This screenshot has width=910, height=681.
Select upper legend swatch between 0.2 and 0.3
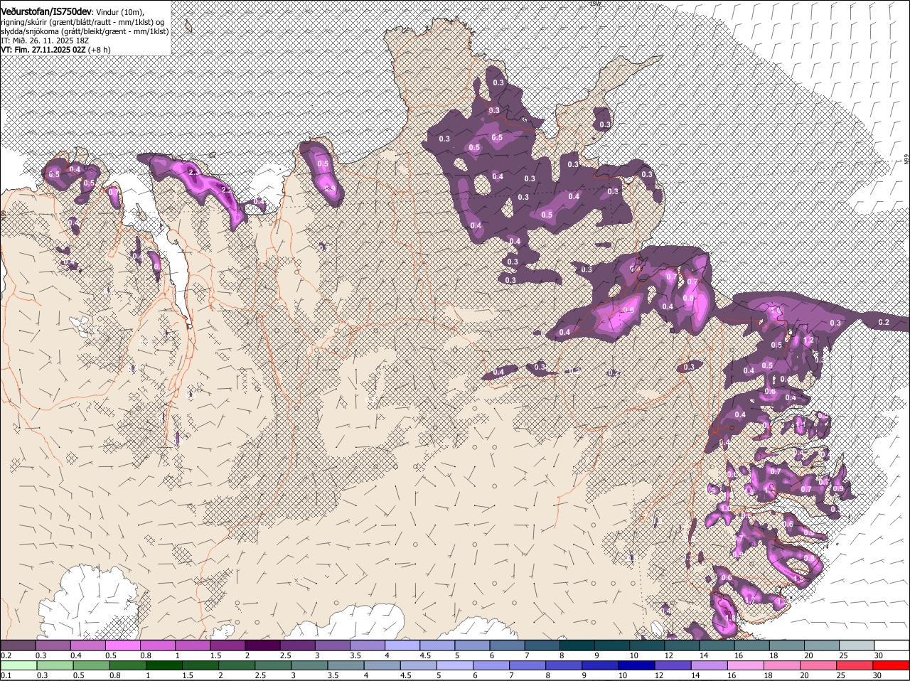pyautogui.click(x=18, y=645)
